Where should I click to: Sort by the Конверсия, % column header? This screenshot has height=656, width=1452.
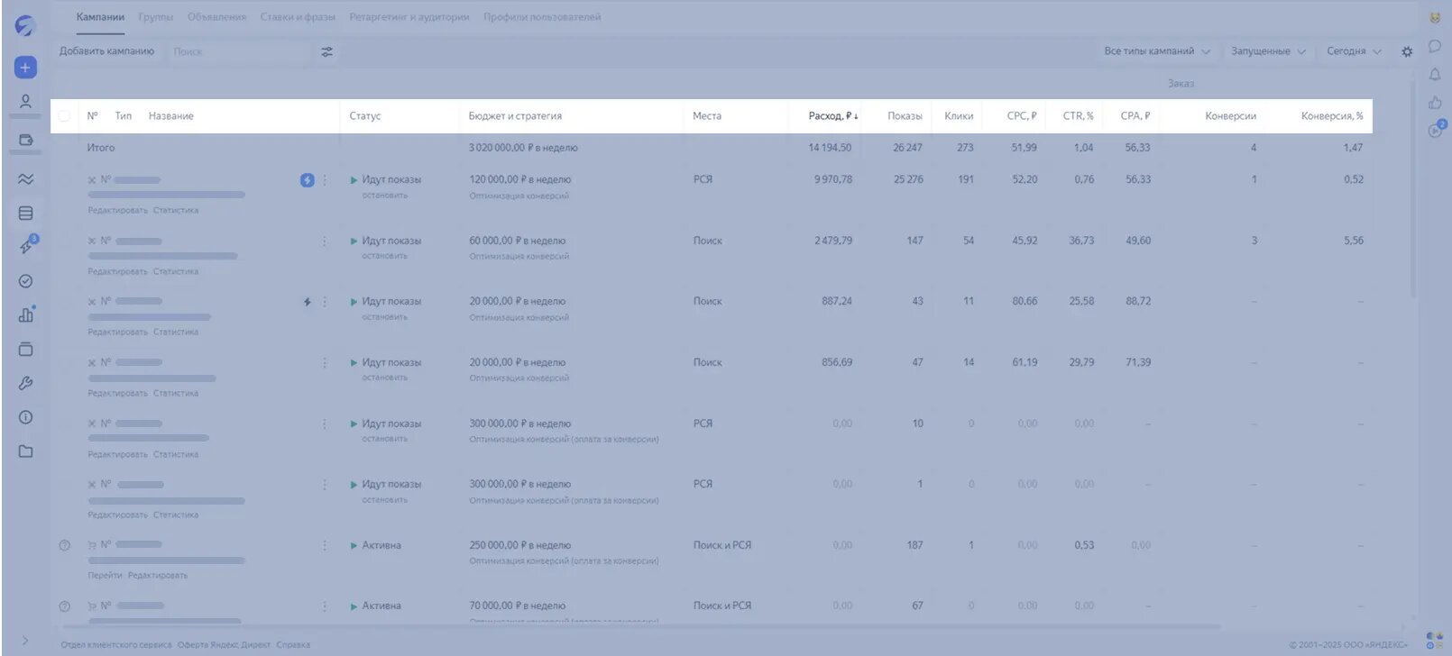[1332, 116]
